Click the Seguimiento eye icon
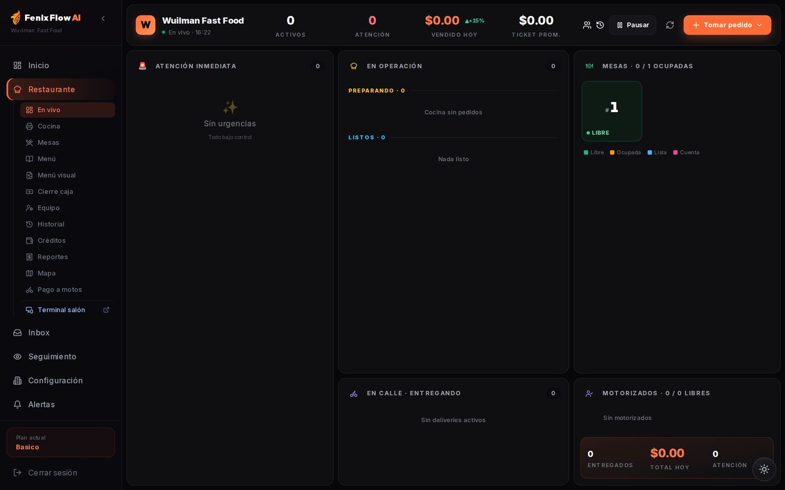Viewport: 785px width, 490px height. (x=18, y=357)
